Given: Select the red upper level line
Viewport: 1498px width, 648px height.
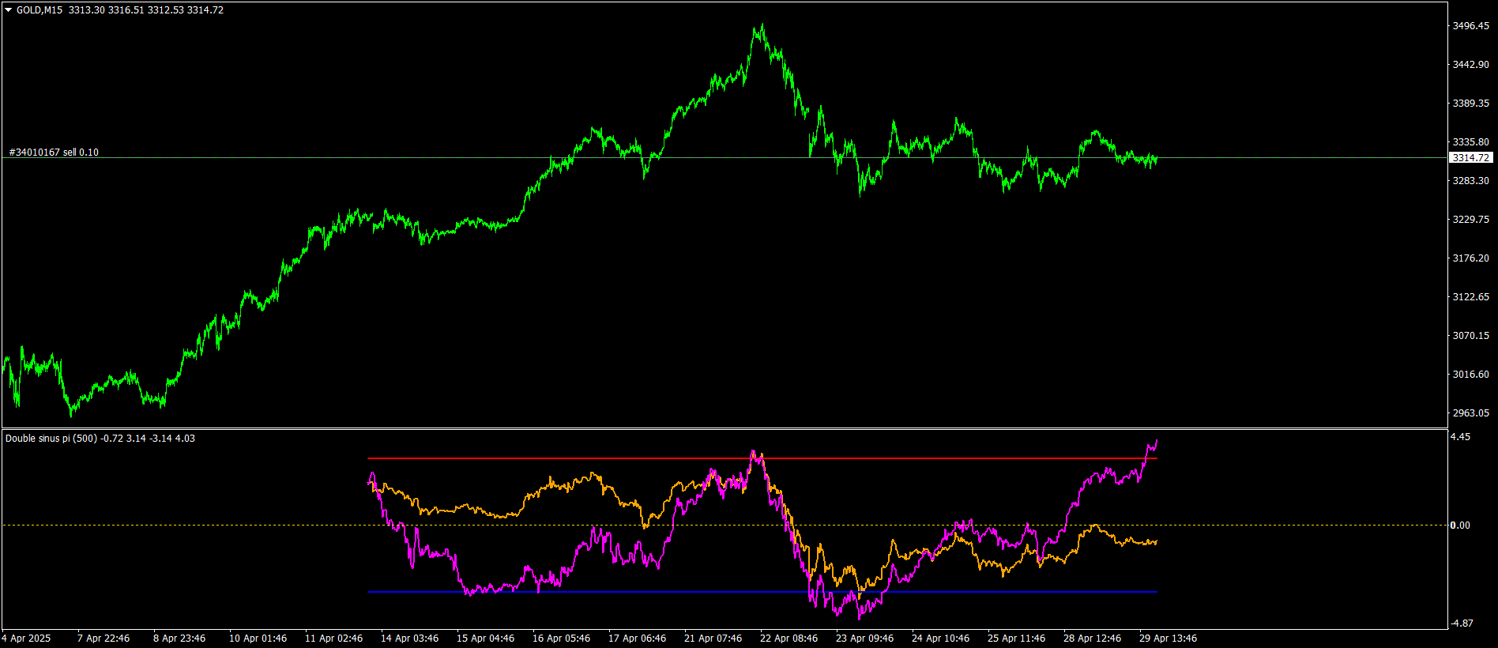Looking at the screenshot, I should click(762, 458).
